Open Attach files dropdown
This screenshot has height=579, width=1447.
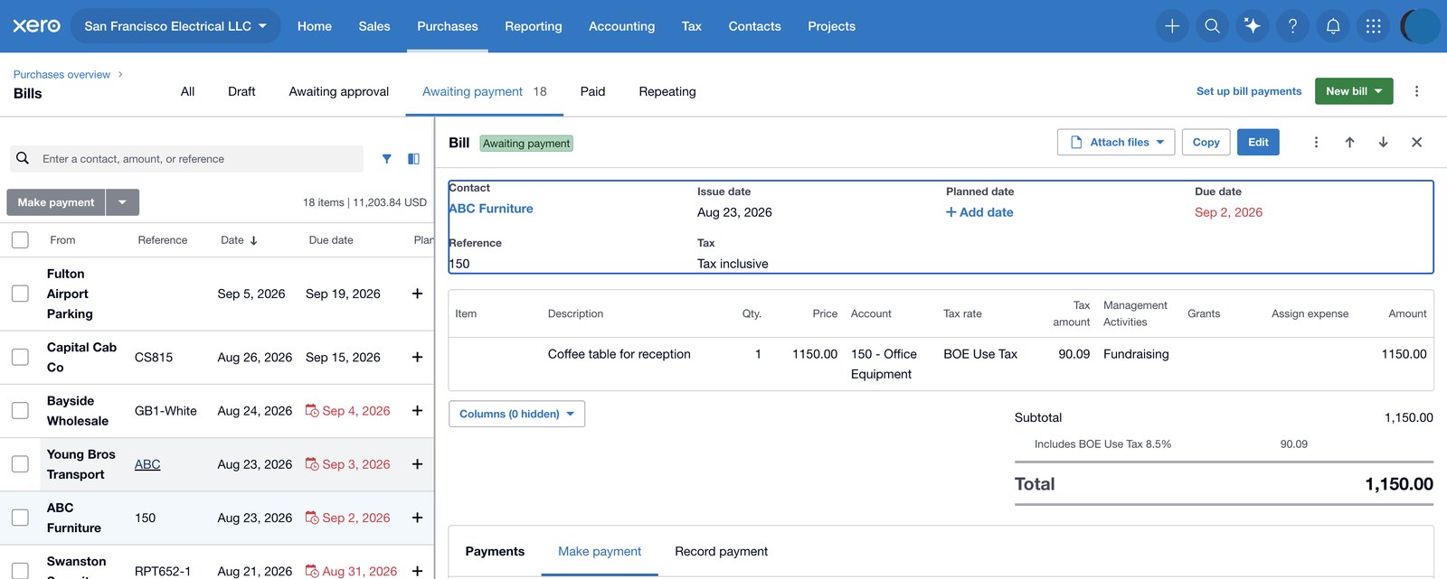(x=1116, y=142)
